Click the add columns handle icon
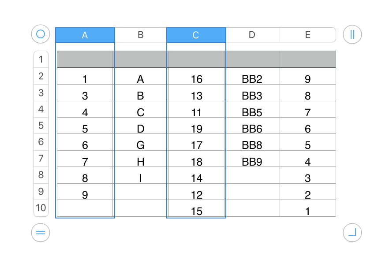The image size is (374, 259). [x=352, y=34]
